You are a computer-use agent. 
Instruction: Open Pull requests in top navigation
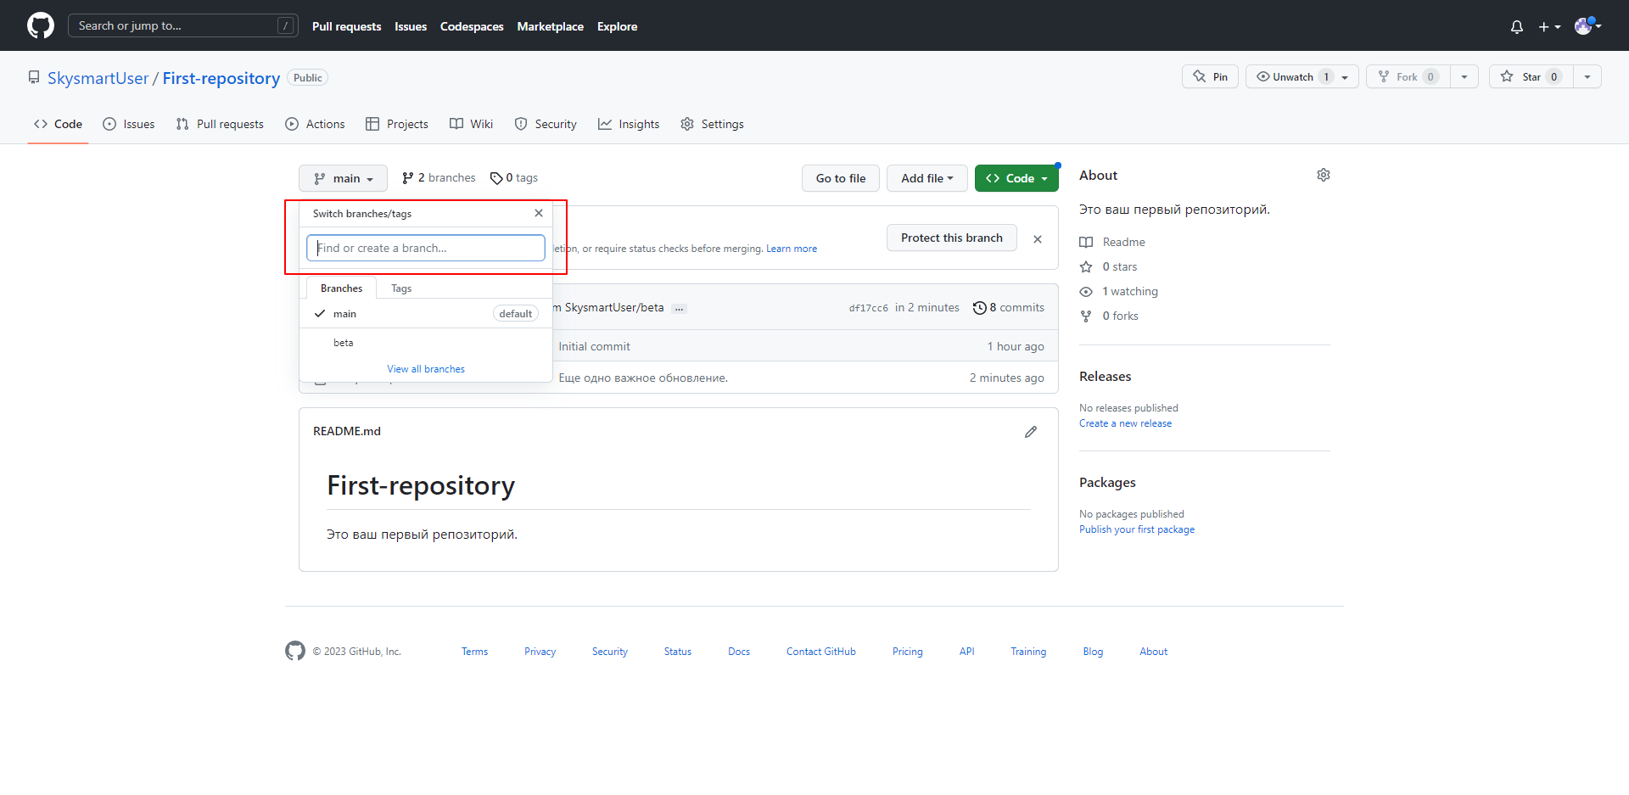(x=346, y=26)
